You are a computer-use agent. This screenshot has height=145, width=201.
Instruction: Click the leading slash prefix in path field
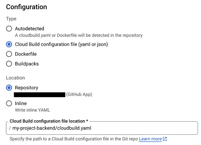[10, 128]
